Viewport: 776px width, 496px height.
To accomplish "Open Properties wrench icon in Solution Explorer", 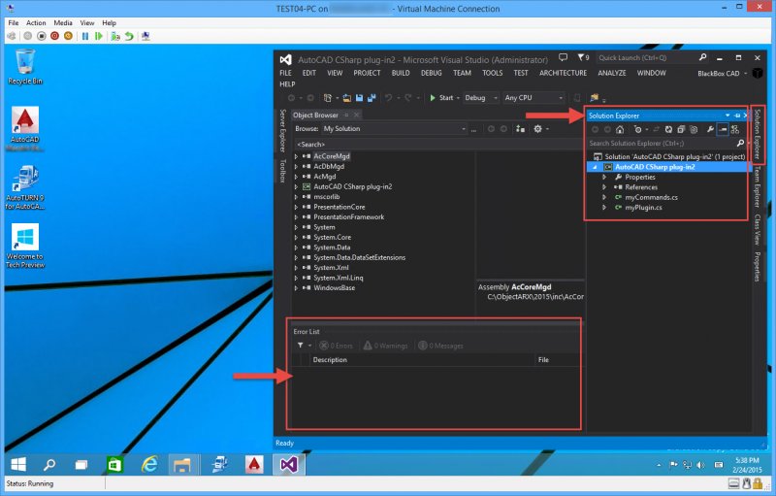I will pyautogui.click(x=710, y=130).
